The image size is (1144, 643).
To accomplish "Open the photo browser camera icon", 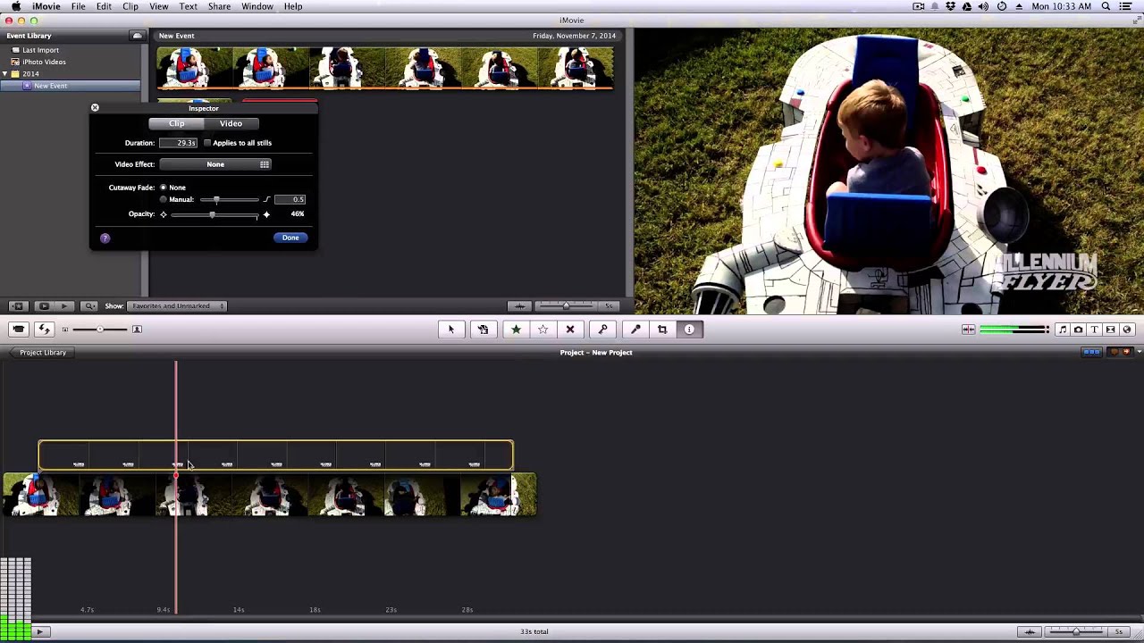I will pyautogui.click(x=1078, y=330).
